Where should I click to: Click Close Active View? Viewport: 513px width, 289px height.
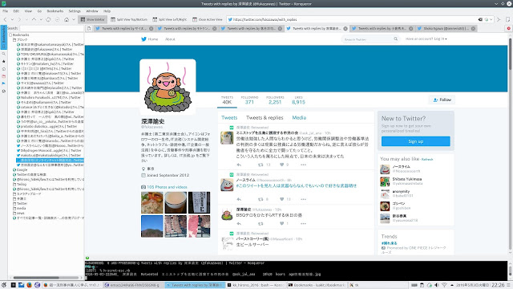pyautogui.click(x=208, y=19)
